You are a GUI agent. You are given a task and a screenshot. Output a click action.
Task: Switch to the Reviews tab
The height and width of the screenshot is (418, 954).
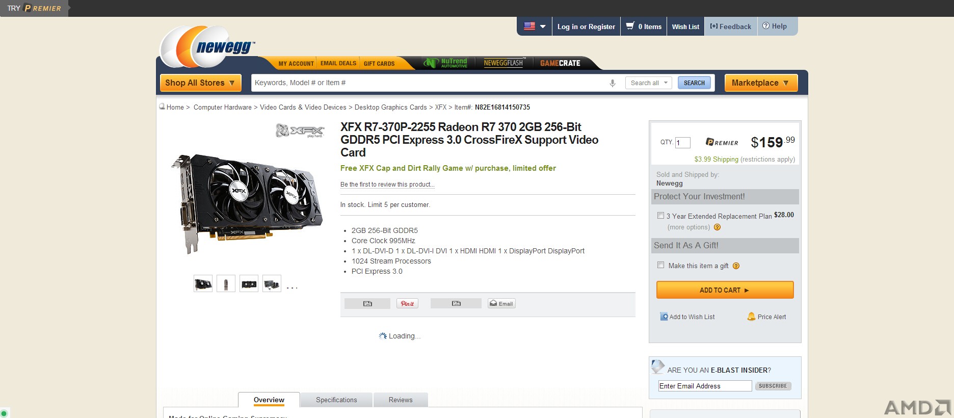[x=401, y=400]
